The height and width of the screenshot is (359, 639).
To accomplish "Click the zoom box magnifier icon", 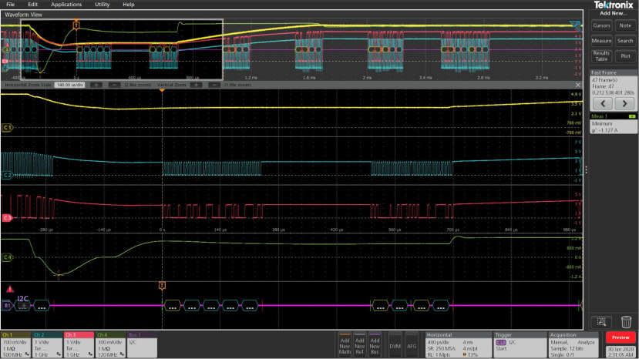I will (601, 322).
